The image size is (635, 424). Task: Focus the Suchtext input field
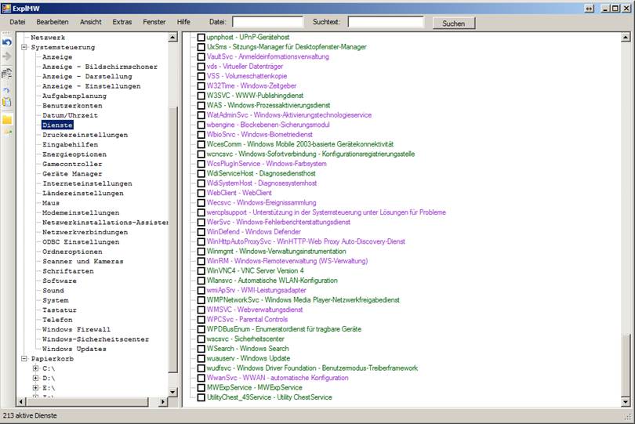(386, 22)
